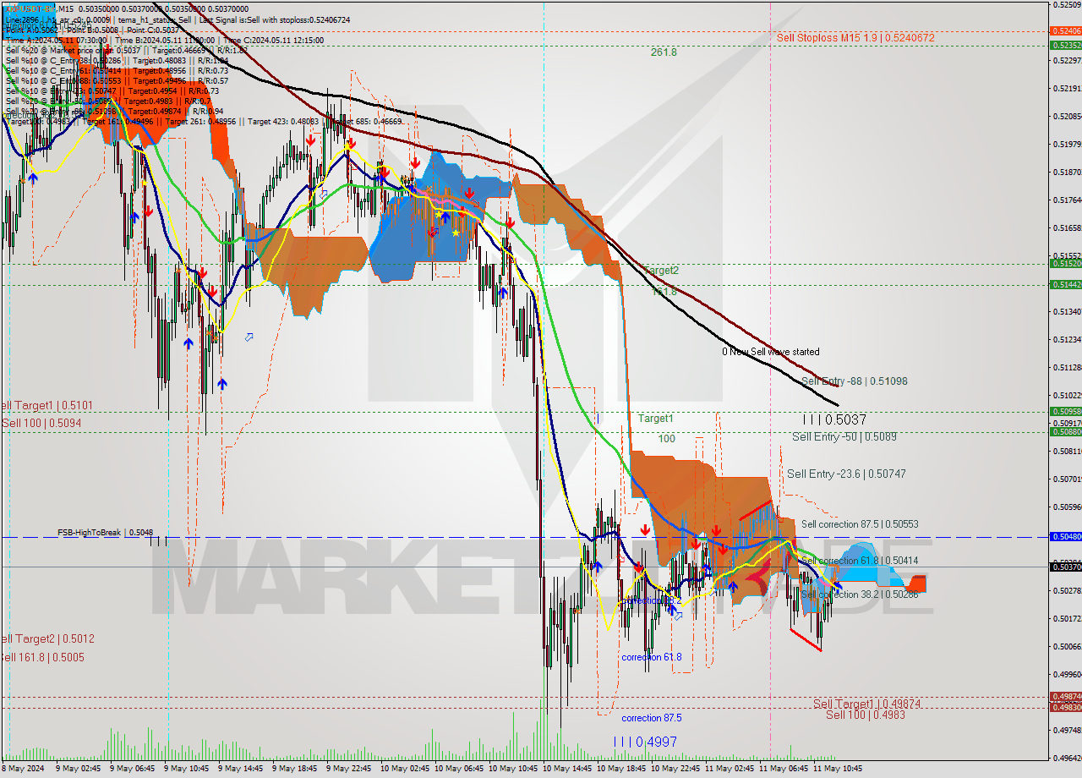
Task: Click the green 0.50958 price tag on axis
Action: pos(1065,412)
